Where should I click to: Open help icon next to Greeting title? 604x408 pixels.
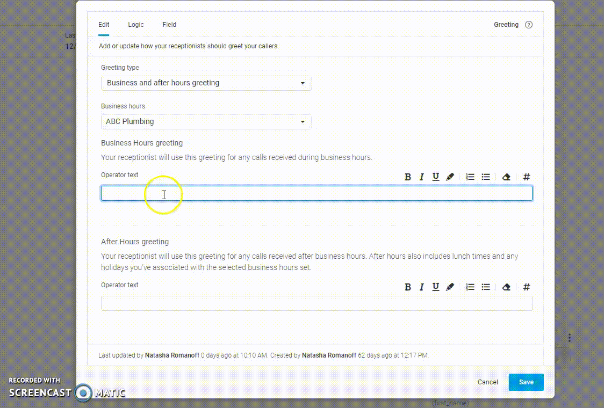click(529, 25)
